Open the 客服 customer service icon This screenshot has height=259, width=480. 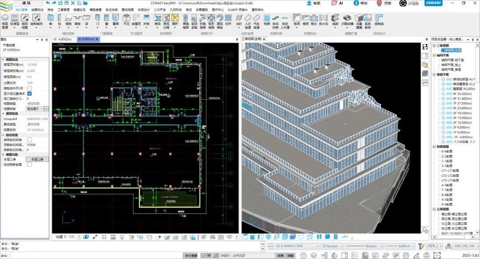tap(314, 3)
